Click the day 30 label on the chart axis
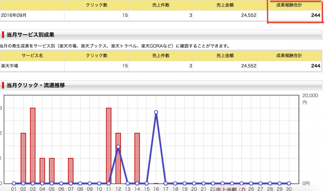This screenshot has height=191, width=325. tap(289, 188)
